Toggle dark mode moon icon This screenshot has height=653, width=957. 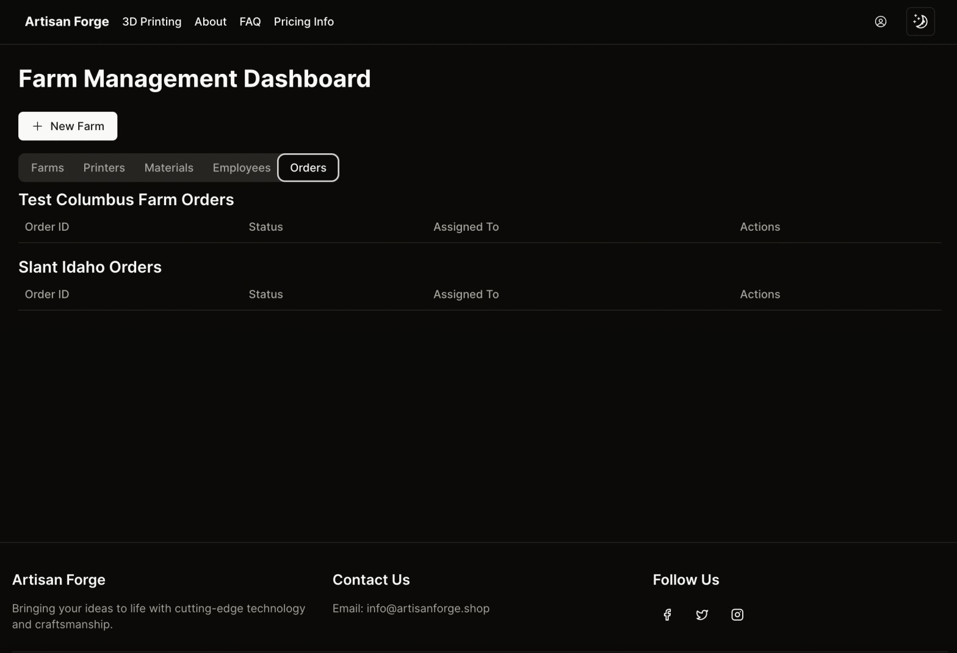(x=920, y=22)
